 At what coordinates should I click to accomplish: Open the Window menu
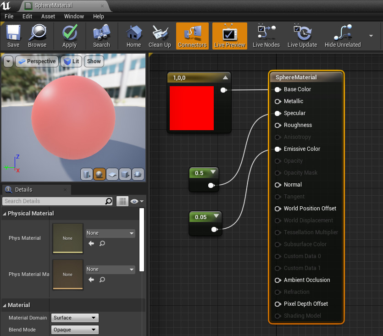point(74,16)
